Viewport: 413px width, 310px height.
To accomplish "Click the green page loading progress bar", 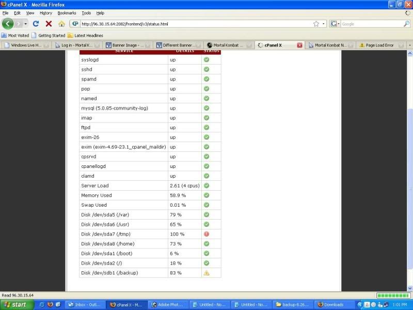I will pyautogui.click(x=393, y=296).
